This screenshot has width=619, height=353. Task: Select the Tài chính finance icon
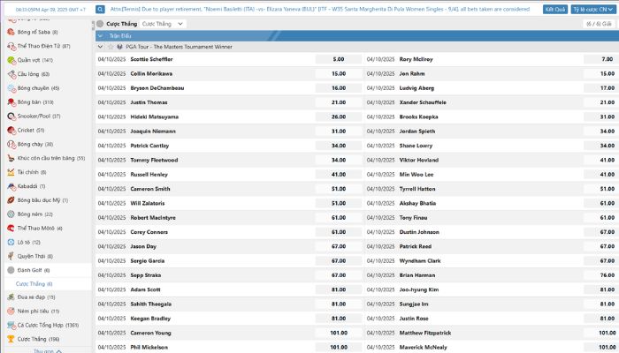point(11,172)
